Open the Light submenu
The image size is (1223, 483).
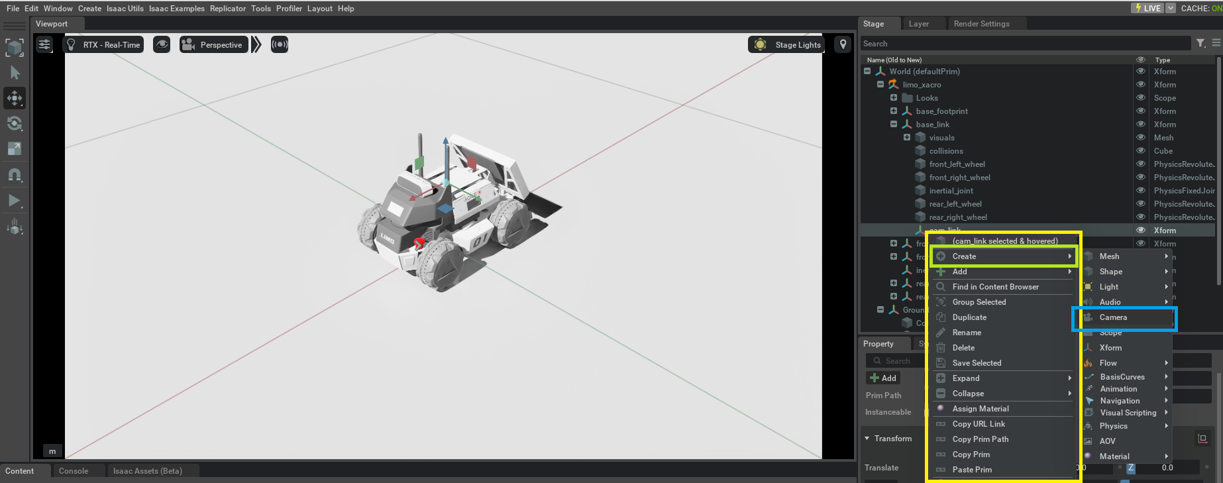pos(1125,287)
